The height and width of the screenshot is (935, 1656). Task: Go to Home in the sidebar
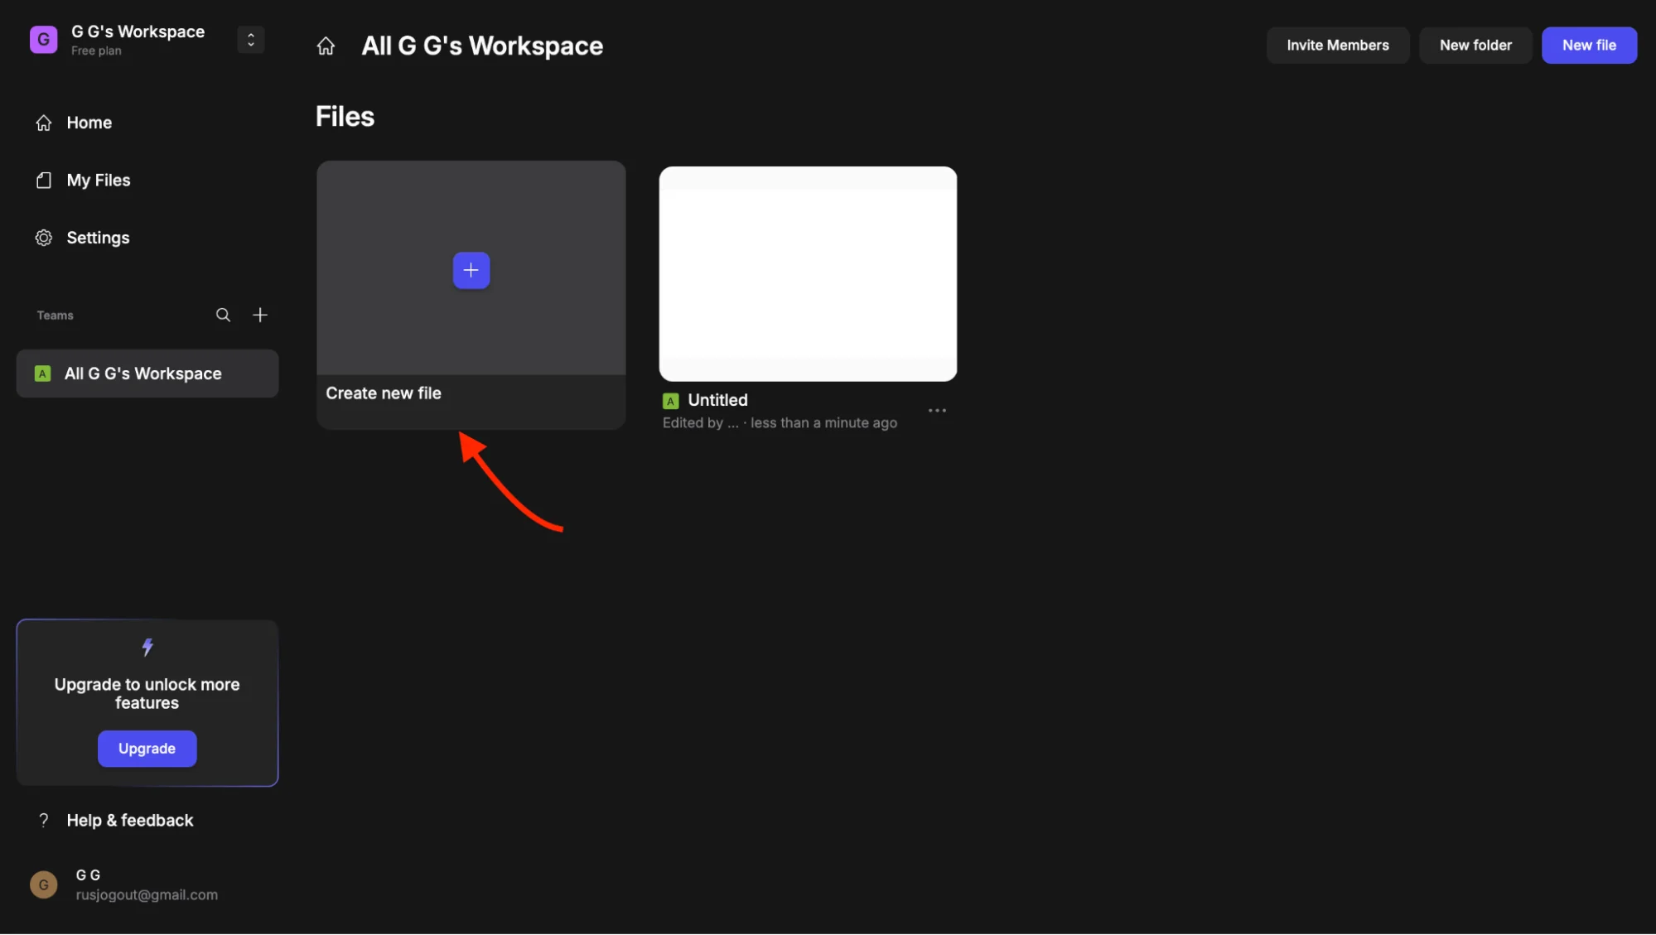(74, 123)
